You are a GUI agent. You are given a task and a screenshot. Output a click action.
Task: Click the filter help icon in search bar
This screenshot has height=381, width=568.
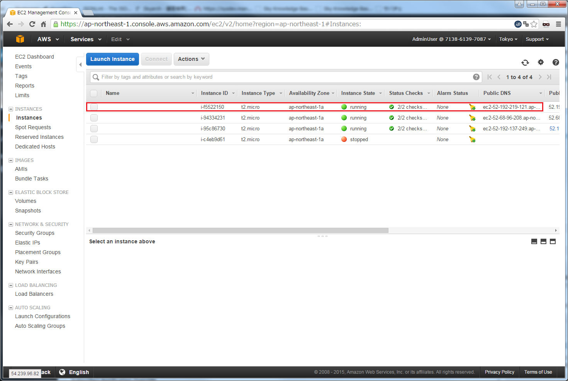click(x=476, y=77)
